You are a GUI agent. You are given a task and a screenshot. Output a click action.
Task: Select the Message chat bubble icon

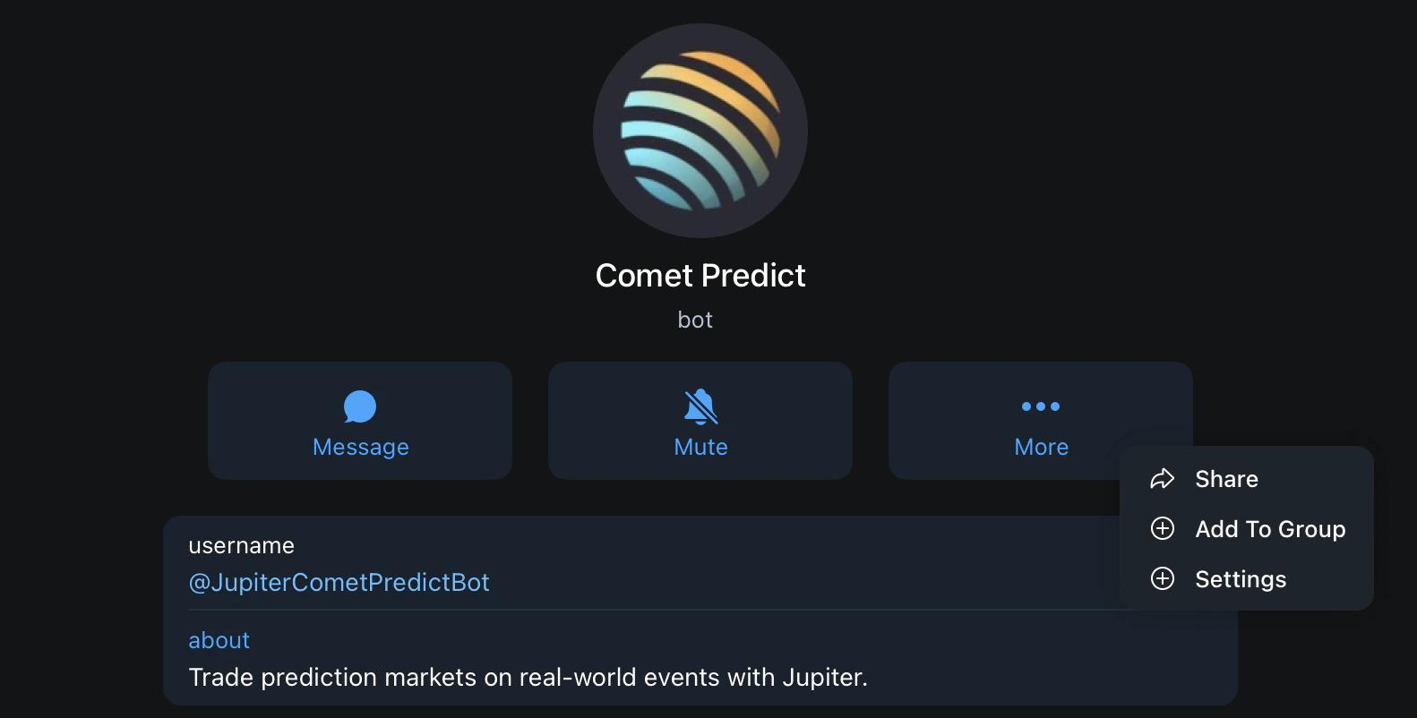360,407
